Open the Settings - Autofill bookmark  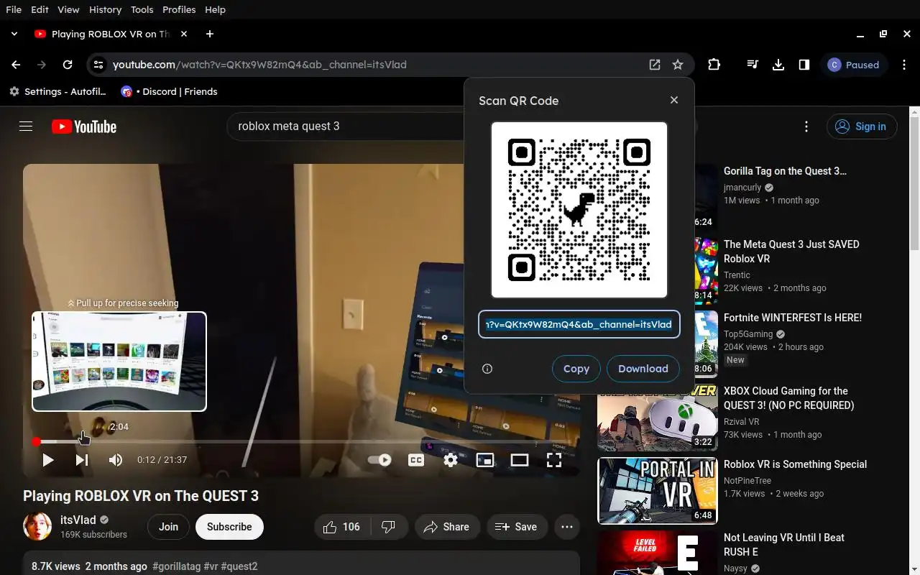click(57, 91)
